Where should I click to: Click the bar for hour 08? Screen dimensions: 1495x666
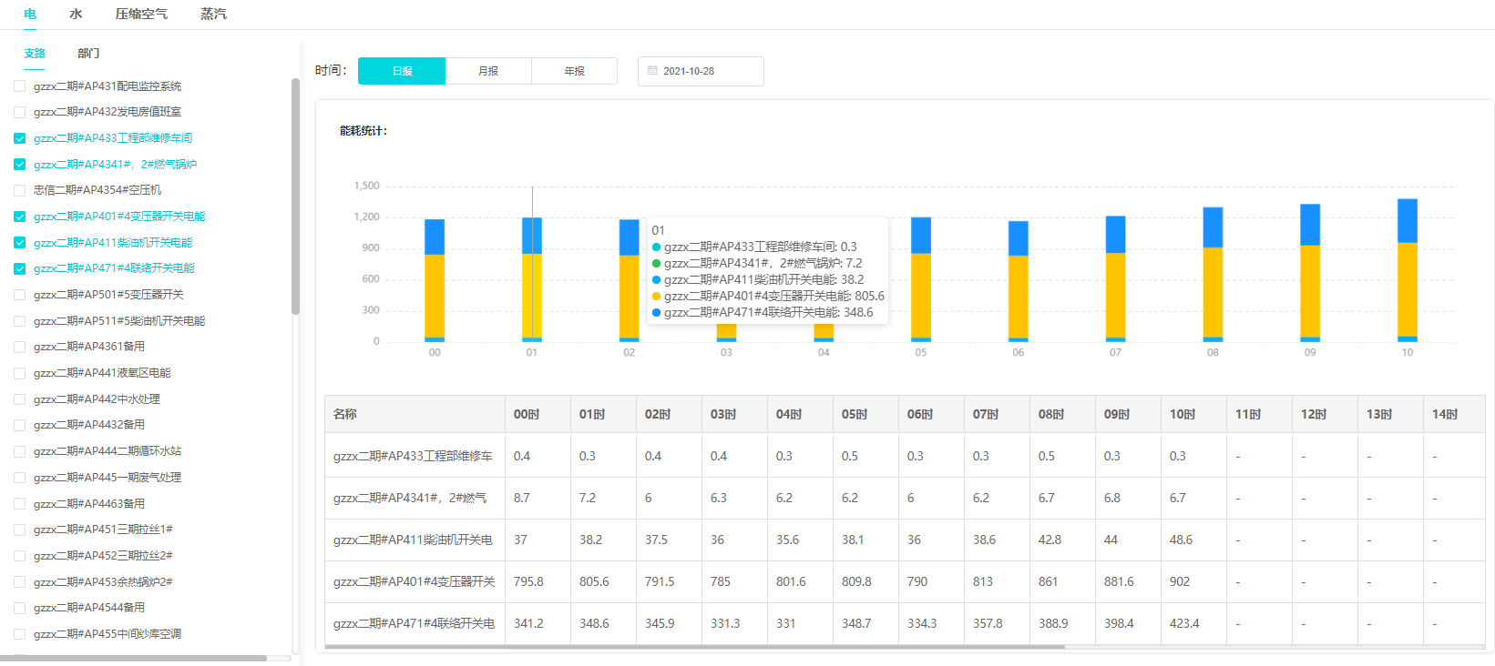(1213, 275)
